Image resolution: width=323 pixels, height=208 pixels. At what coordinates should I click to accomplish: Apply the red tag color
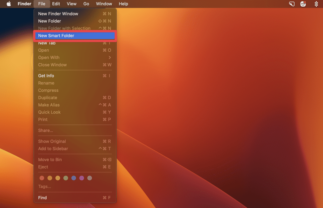coord(42,178)
